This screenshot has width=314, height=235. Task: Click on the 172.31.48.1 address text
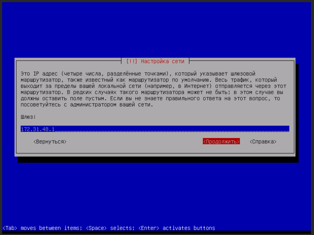(x=37, y=129)
